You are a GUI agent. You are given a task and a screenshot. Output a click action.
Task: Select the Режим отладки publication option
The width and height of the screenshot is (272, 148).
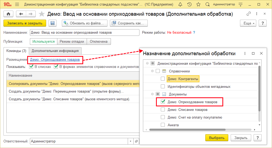(x=72, y=41)
